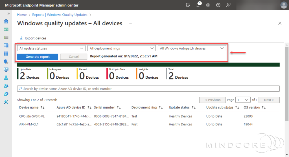Open All Windows Autopatch devices dropdown
This screenshot has height=157, width=289.
(192, 48)
